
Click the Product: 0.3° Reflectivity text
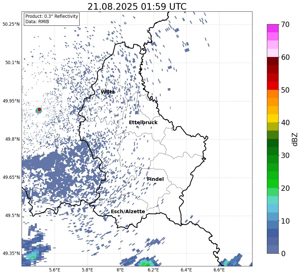[x=52, y=16]
